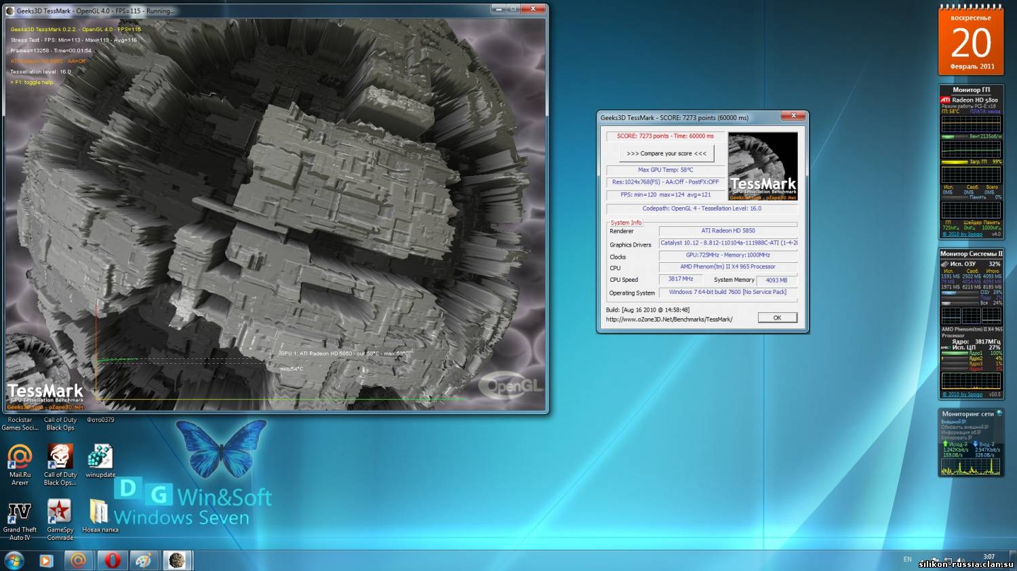
Task: Click Мониторинг сети gadget title
Action: pyautogui.click(x=968, y=414)
